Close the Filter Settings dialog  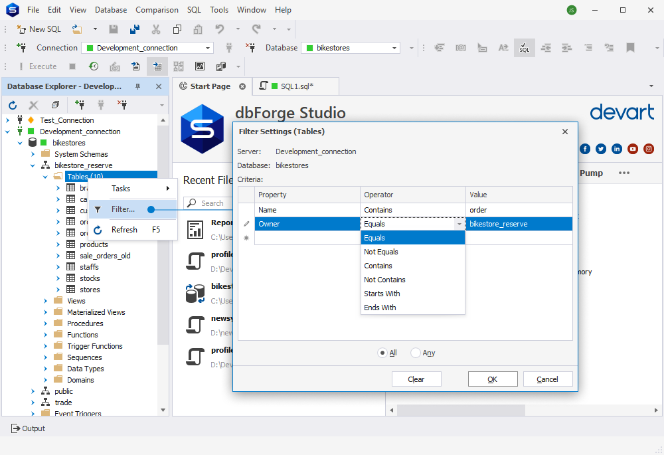pyautogui.click(x=565, y=132)
